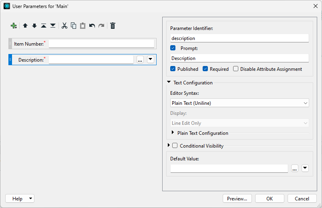This screenshot has height=208, width=322.
Task: Copy the selected parameter
Action: (x=74, y=26)
